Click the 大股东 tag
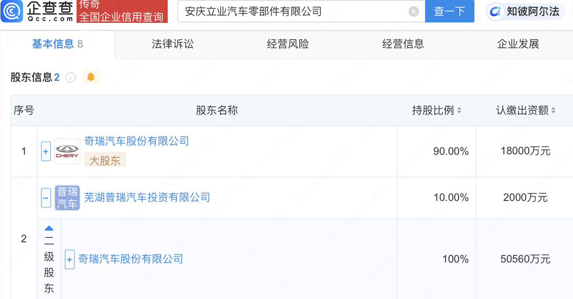 pyautogui.click(x=105, y=160)
